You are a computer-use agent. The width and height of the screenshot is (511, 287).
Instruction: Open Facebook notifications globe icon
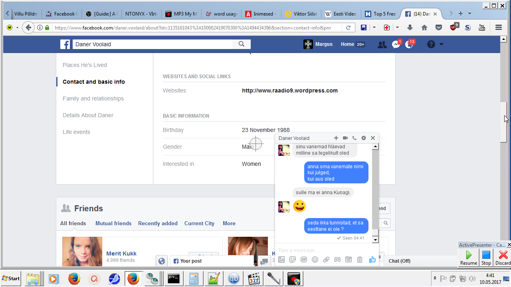click(410, 45)
